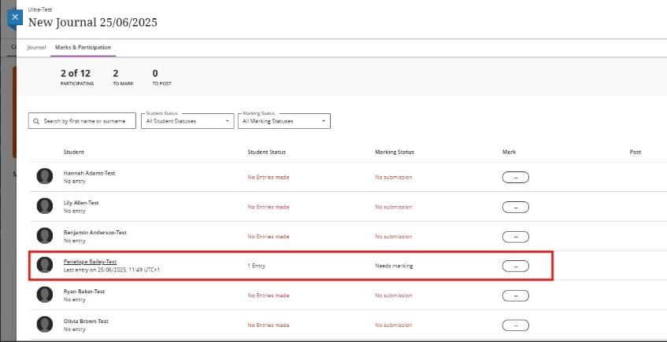Viewport: 667px width, 342px height.
Task: Click mark pill for Hannah Adams-Test
Action: pyautogui.click(x=515, y=177)
